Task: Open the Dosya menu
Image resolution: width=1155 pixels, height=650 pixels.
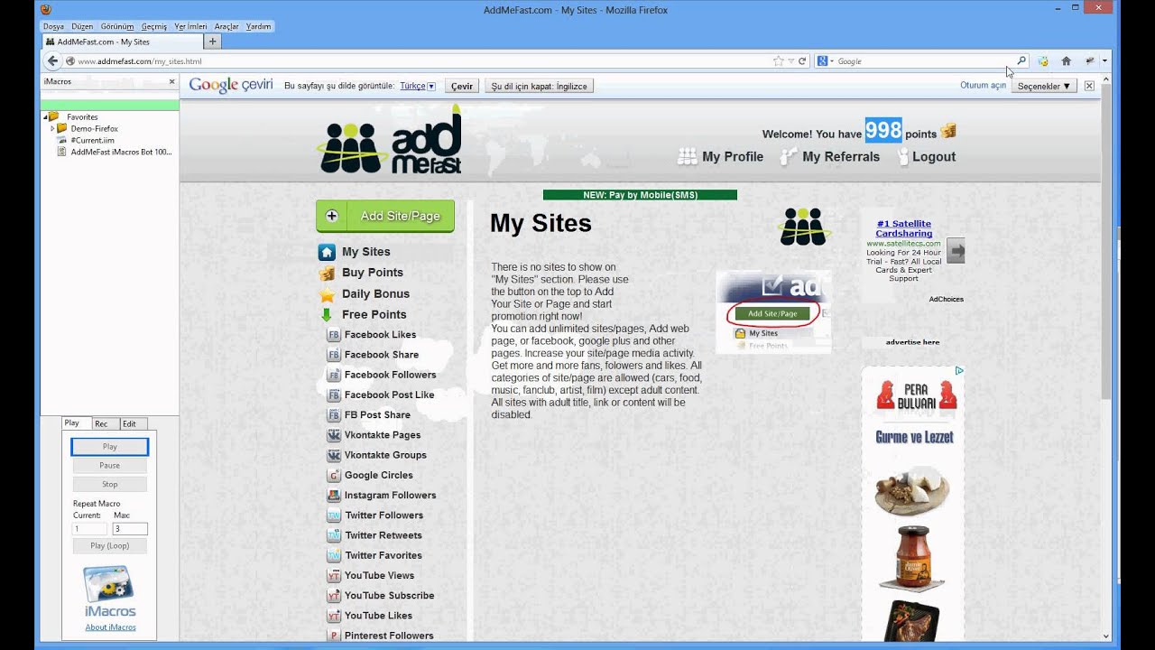Action: [x=53, y=26]
